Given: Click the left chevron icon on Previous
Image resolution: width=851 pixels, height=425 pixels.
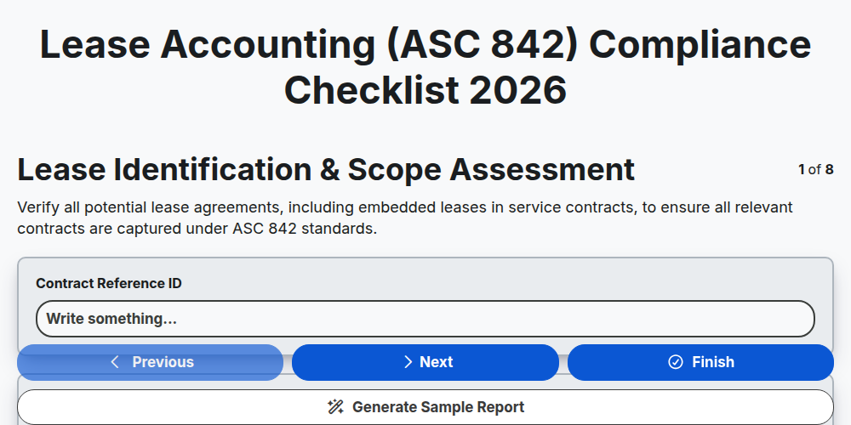Looking at the screenshot, I should pyautogui.click(x=115, y=362).
